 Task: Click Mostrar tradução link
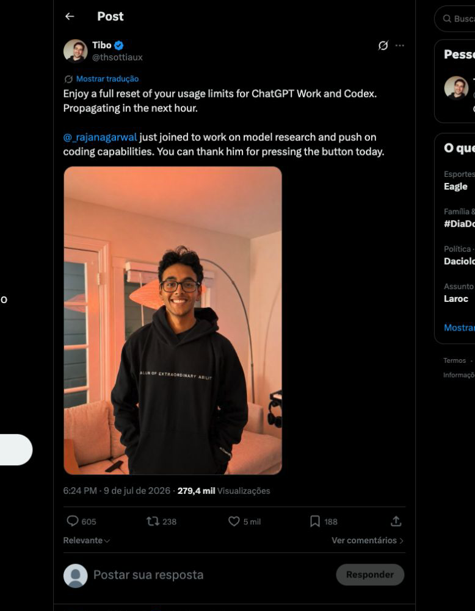click(x=107, y=79)
